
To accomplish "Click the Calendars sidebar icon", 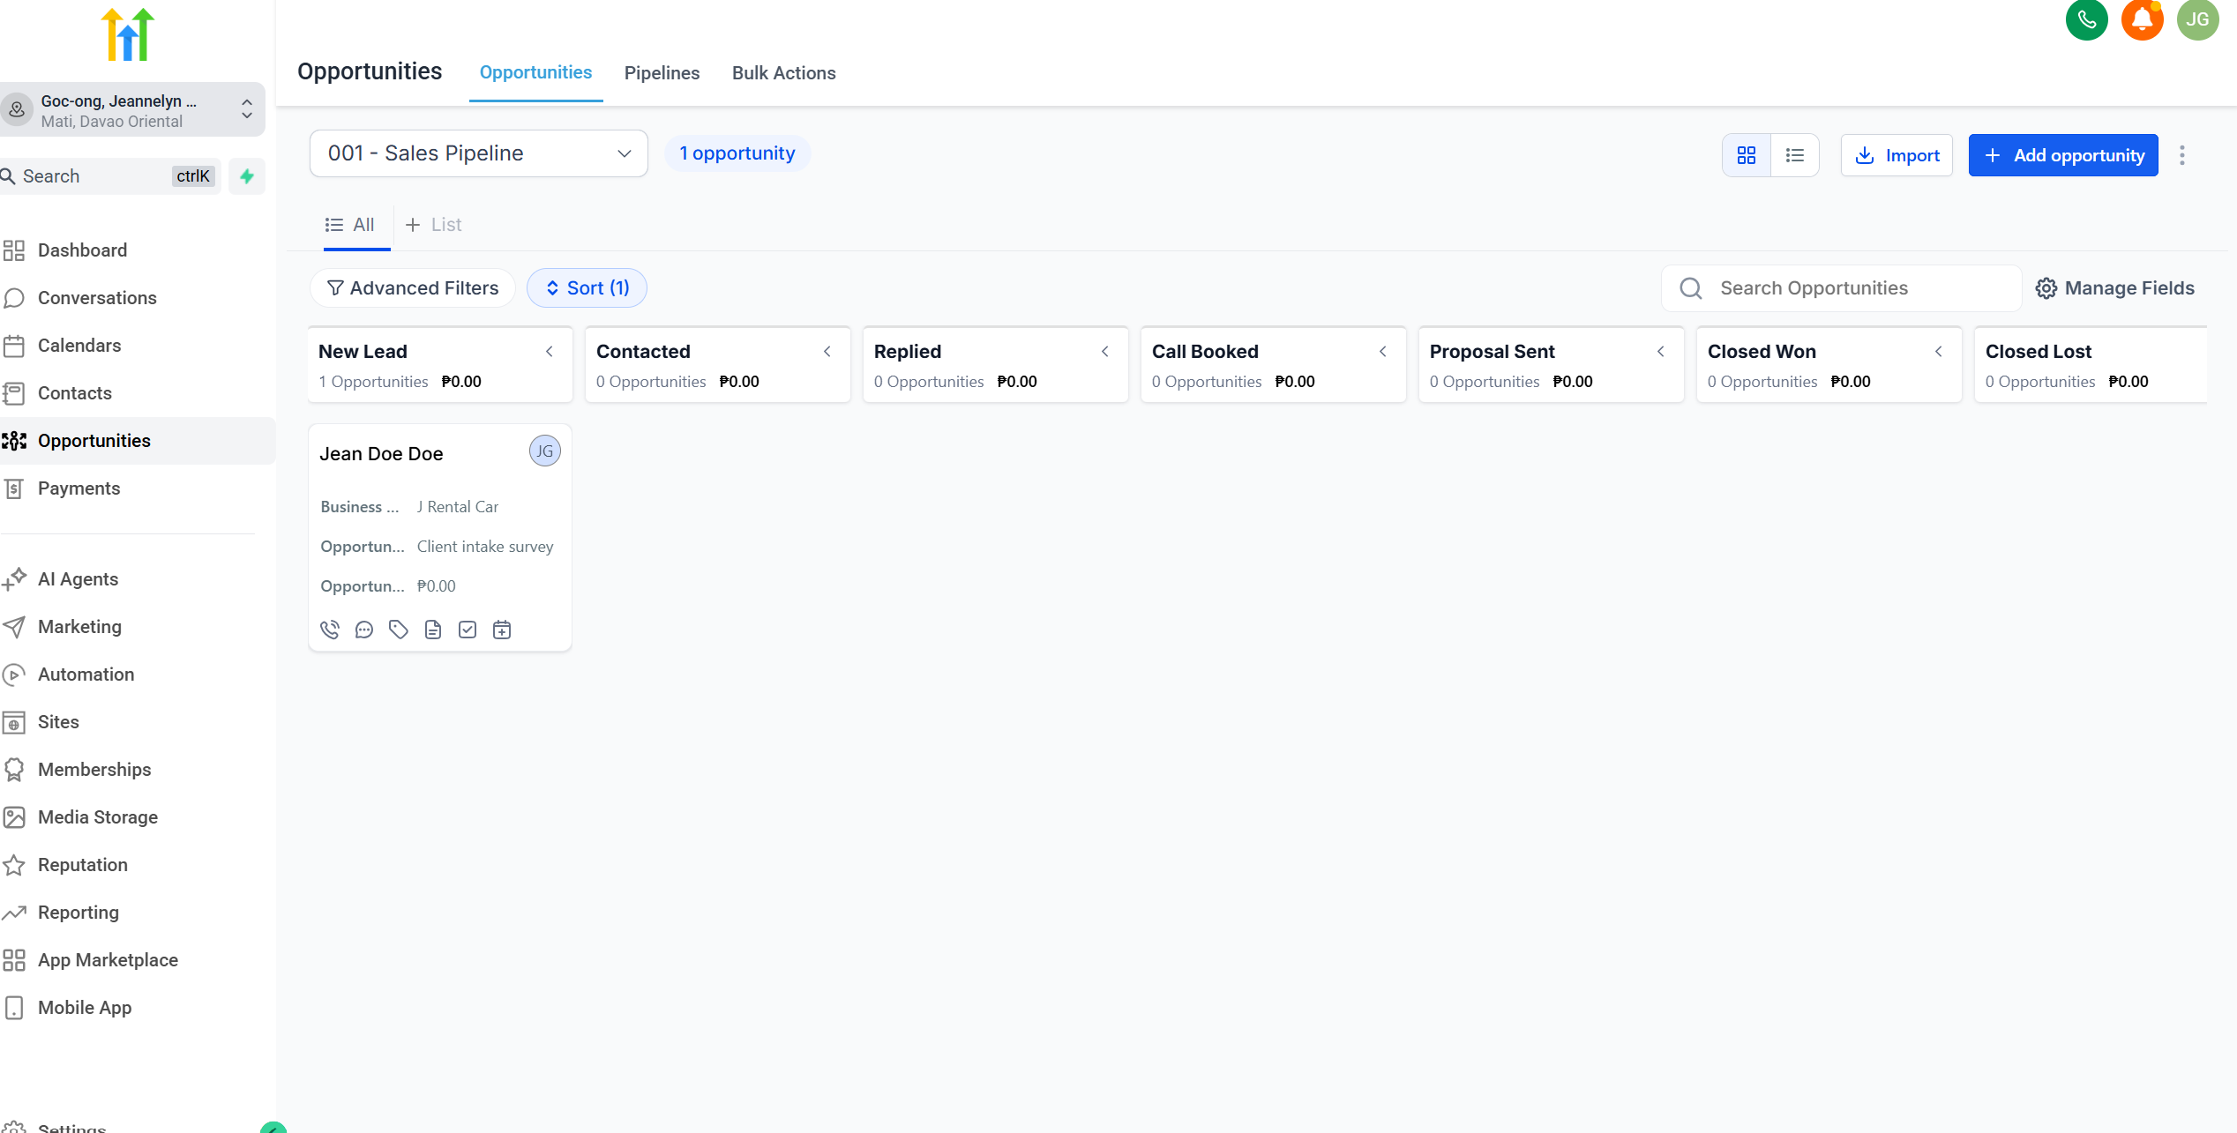I will 14,346.
